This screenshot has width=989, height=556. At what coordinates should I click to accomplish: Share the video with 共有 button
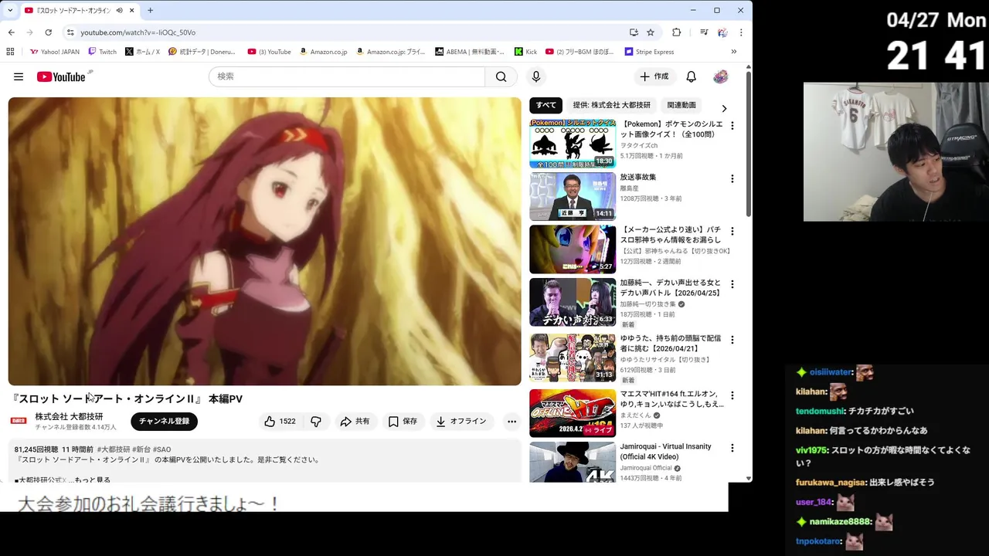point(355,421)
